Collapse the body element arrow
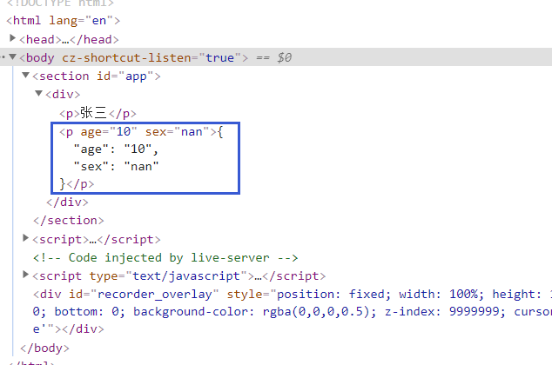The width and height of the screenshot is (552, 365). tap(13, 56)
